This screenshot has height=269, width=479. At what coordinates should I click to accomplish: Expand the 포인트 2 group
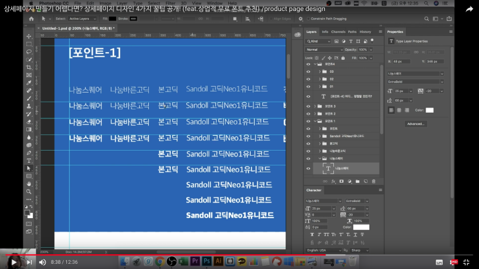[315, 114]
